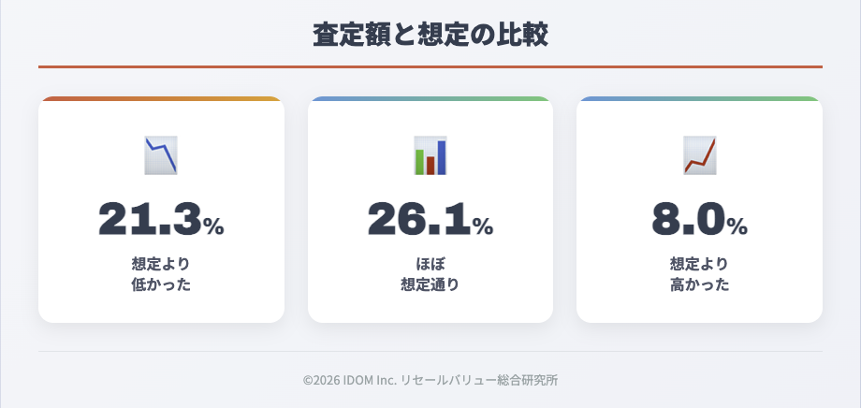Viewport: 861px width, 408px height.
Task: Click the percent sign after 26.1
Action: click(482, 226)
